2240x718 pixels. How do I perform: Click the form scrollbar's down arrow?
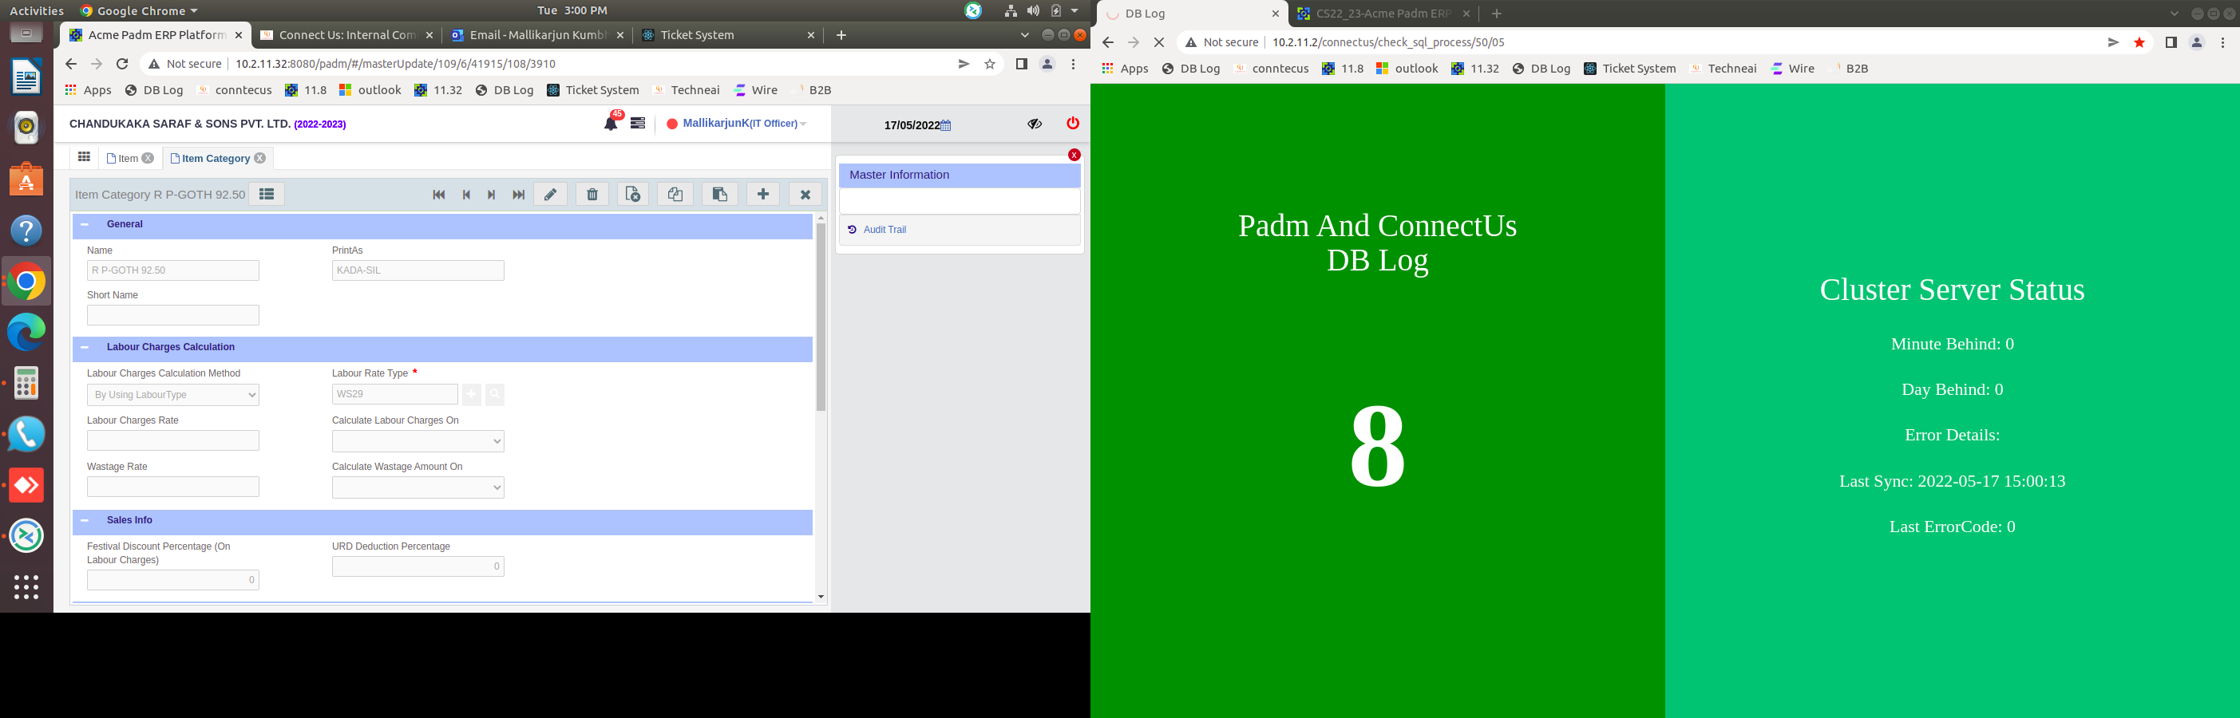click(x=821, y=598)
